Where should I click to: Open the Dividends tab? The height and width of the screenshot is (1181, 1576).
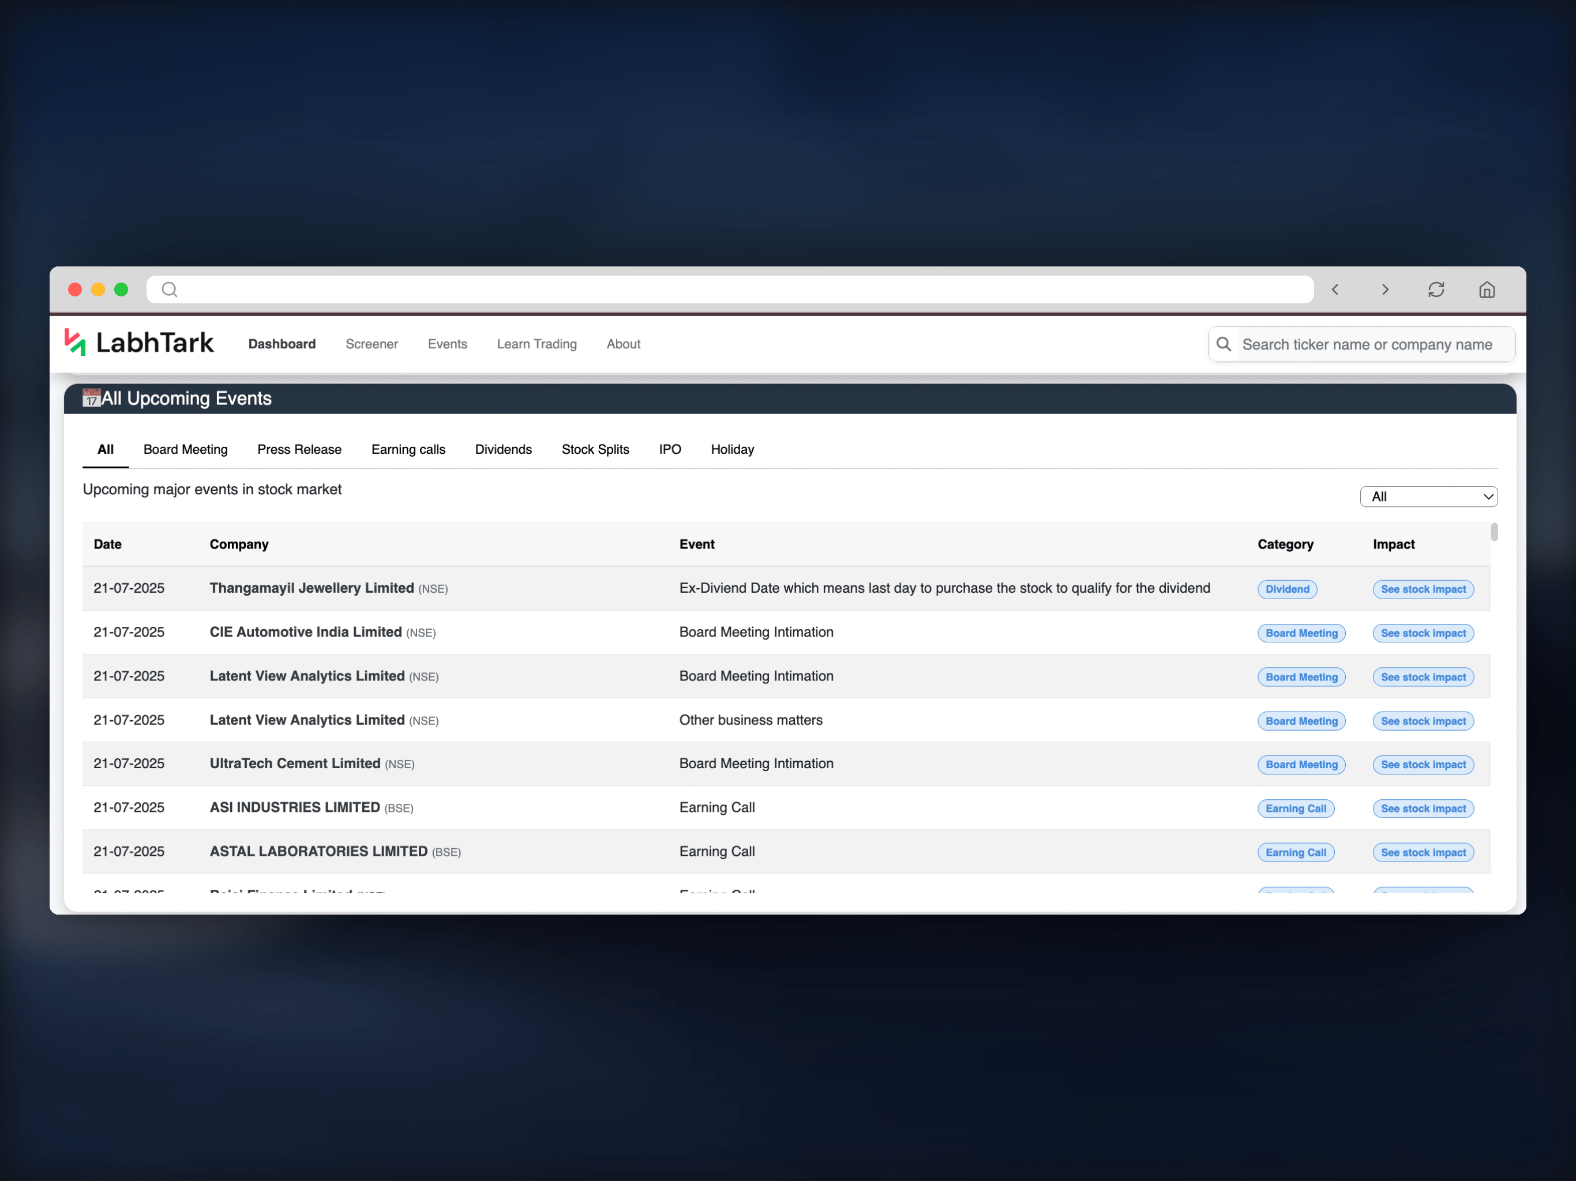504,449
